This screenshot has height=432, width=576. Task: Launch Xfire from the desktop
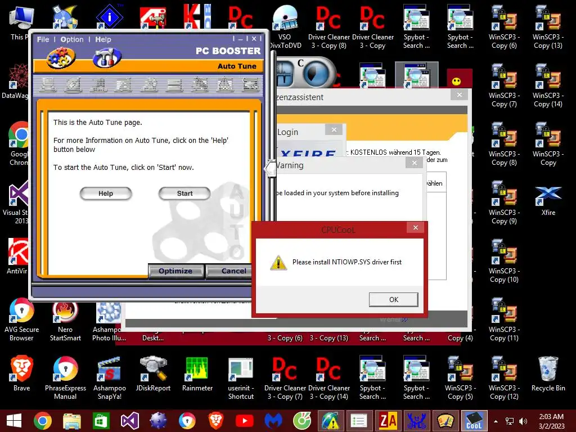[548, 200]
